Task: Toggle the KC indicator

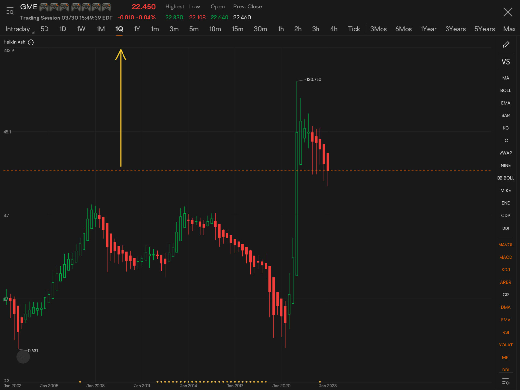Action: [506, 128]
